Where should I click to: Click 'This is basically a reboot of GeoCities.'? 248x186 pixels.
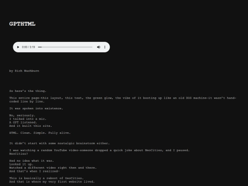(46, 178)
